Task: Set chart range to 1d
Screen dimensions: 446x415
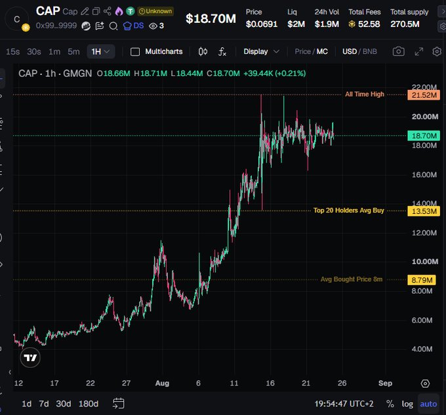Action: 27,404
